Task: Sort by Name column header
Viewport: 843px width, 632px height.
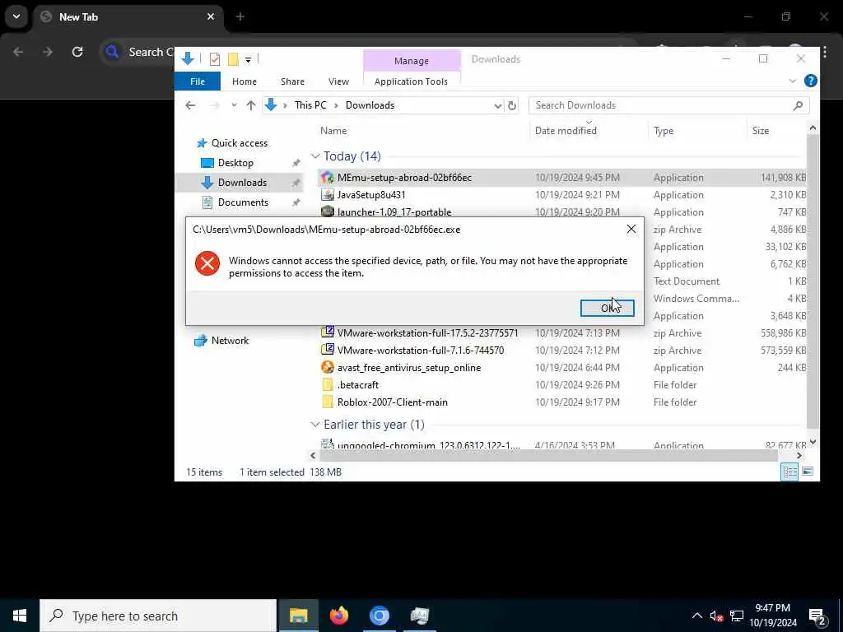Action: [333, 131]
